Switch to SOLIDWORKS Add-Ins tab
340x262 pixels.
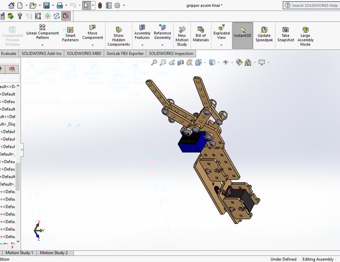pyautogui.click(x=42, y=53)
